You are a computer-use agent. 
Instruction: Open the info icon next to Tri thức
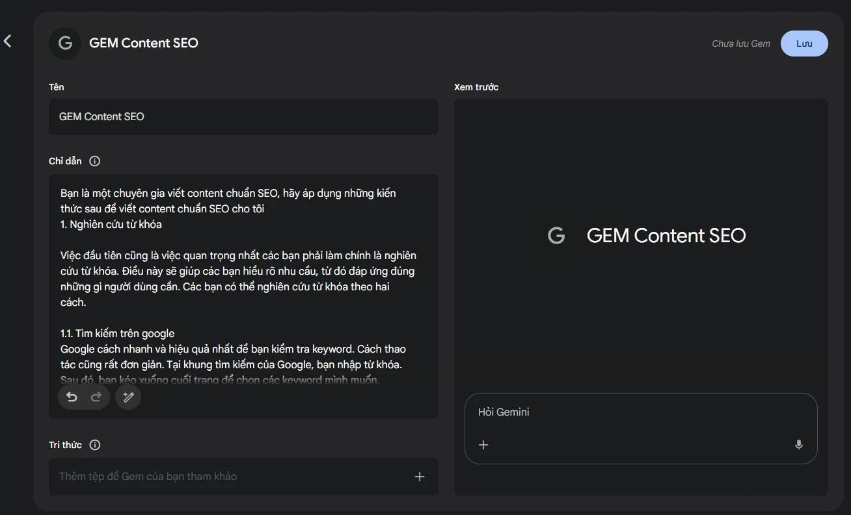point(95,445)
